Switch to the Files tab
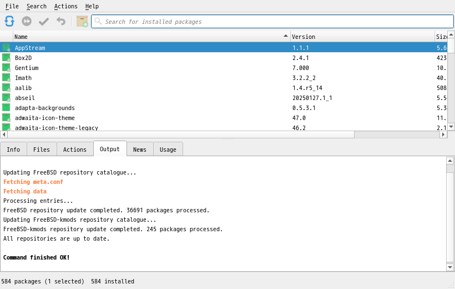This screenshot has width=455, height=289. [x=42, y=150]
